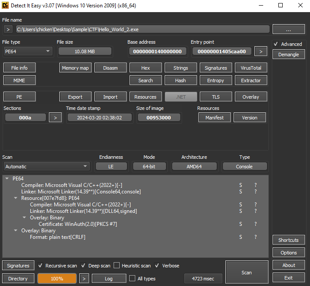Viewport: 310px width, 286px height.
Task: Click the file name path field
Action: coord(142,29)
